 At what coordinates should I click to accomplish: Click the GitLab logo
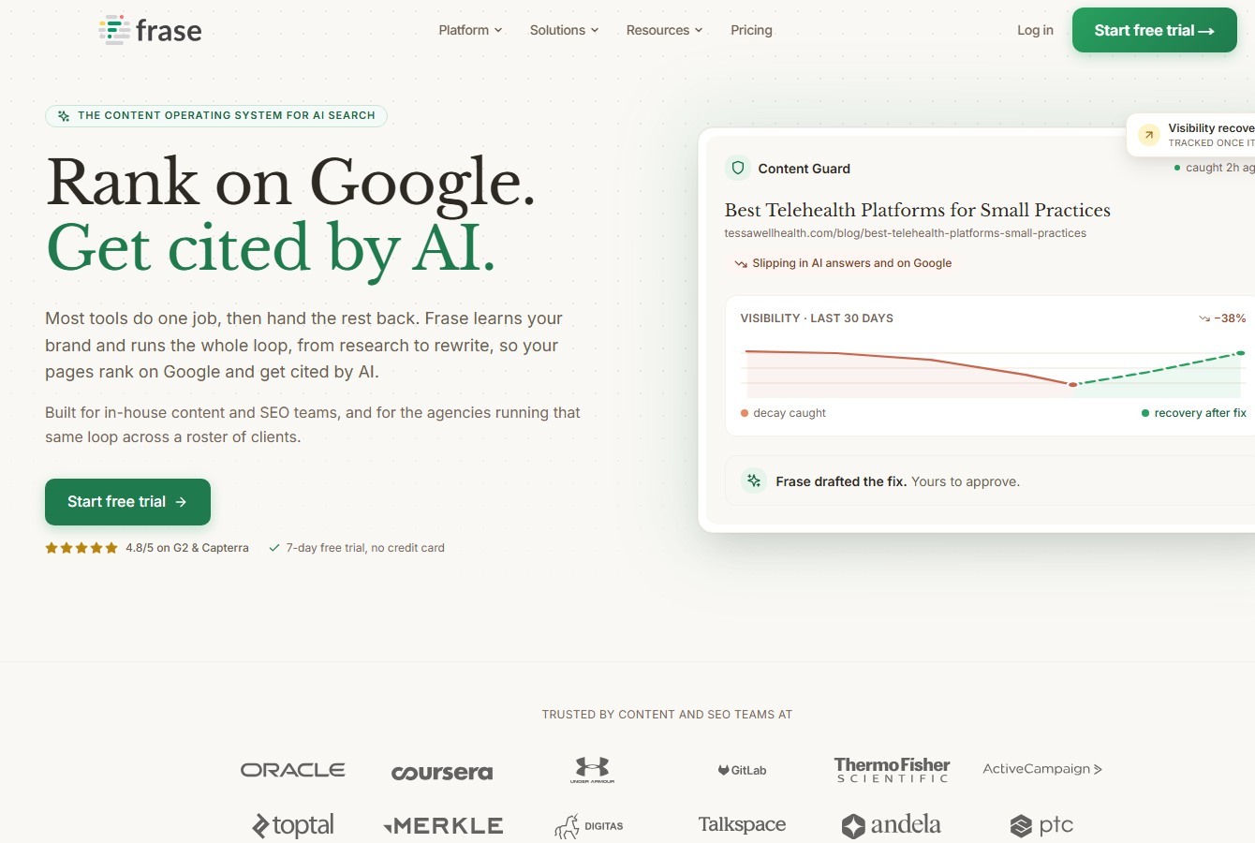tap(742, 770)
